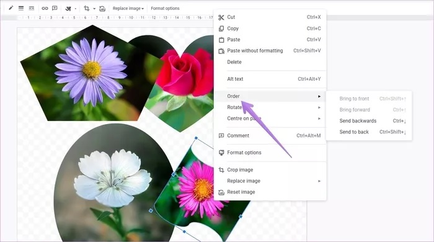
Task: Click the add comment toolbar icon
Action: (55, 8)
